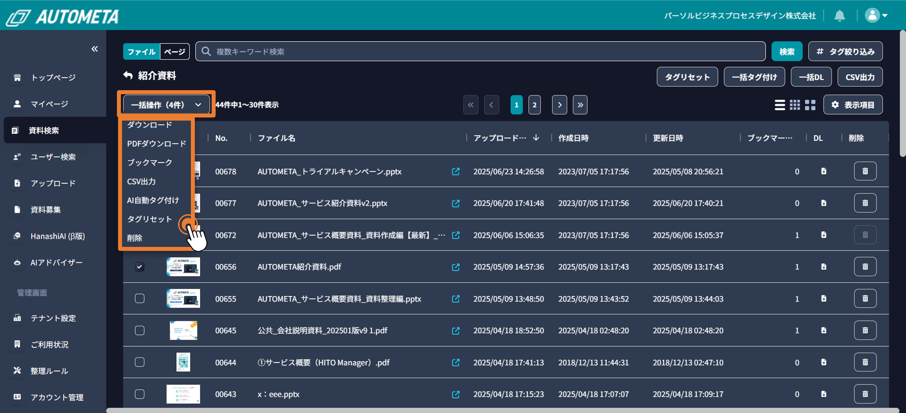The width and height of the screenshot is (906, 413).
Task: Choose 削除 from bulk menu
Action: (x=134, y=238)
